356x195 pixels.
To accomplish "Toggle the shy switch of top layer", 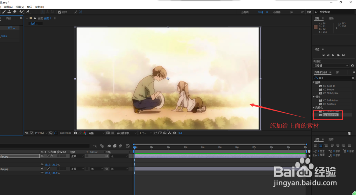I will (x=42, y=156).
